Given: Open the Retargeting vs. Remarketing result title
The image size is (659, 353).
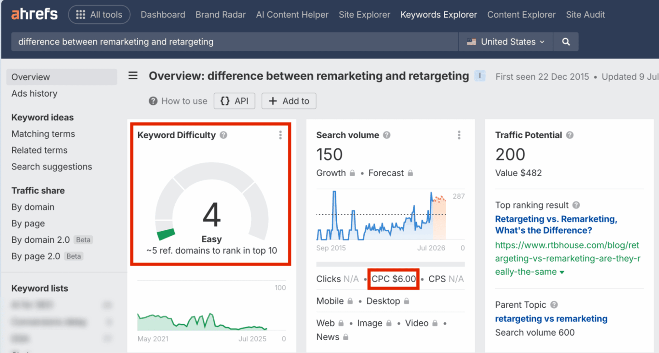Looking at the screenshot, I should (556, 224).
